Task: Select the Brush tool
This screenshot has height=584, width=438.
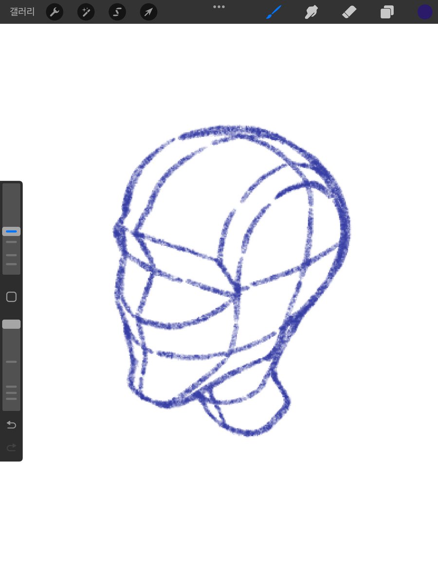Action: [x=274, y=12]
